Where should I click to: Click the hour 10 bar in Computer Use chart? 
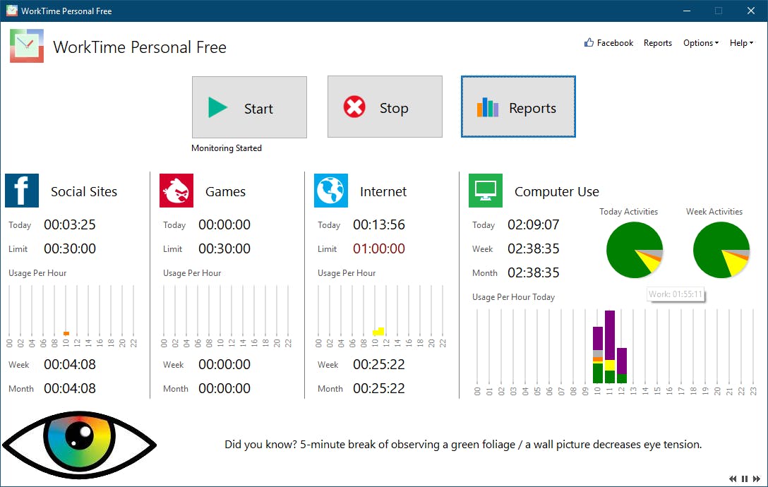(x=598, y=355)
